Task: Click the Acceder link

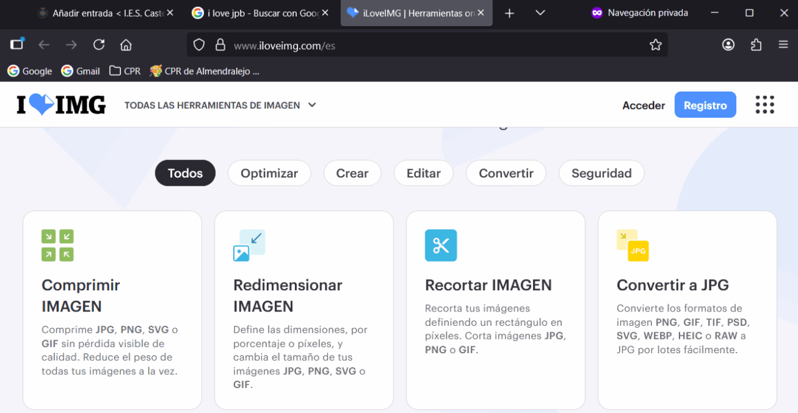Action: [x=643, y=106]
